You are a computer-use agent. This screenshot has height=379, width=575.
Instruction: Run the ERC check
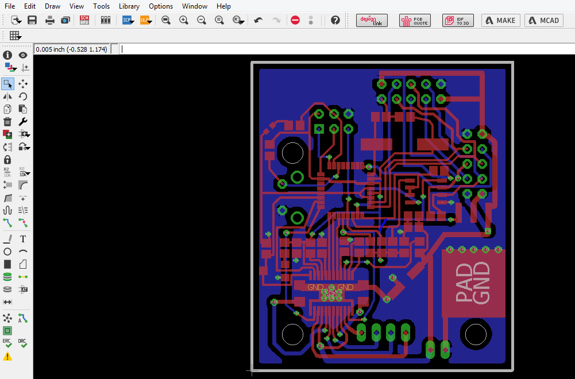pos(7,343)
